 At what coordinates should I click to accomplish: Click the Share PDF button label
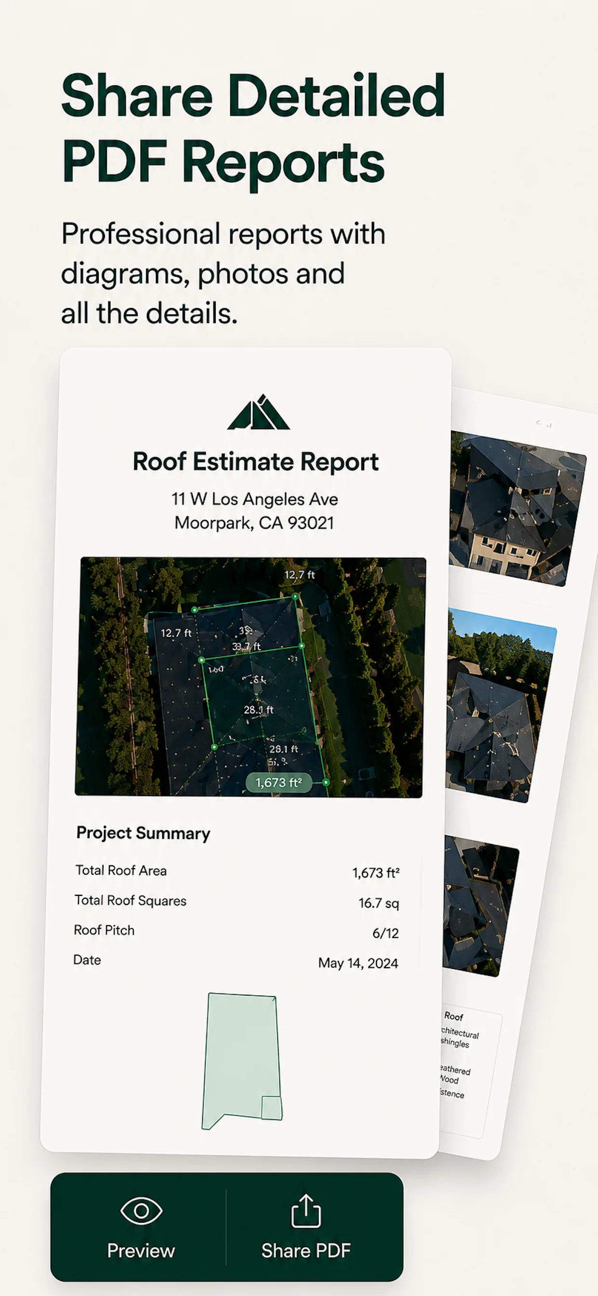pyautogui.click(x=306, y=1251)
